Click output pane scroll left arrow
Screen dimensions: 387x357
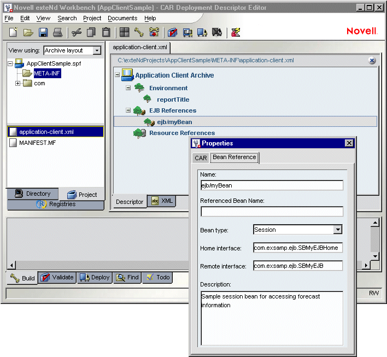tap(11, 265)
